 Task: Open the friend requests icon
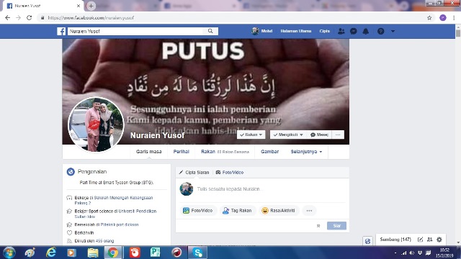pos(341,31)
